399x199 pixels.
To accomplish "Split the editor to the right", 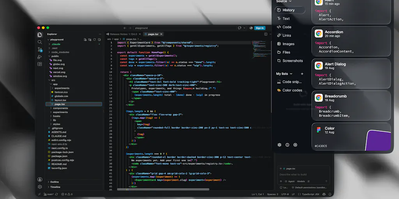I will [266, 34].
